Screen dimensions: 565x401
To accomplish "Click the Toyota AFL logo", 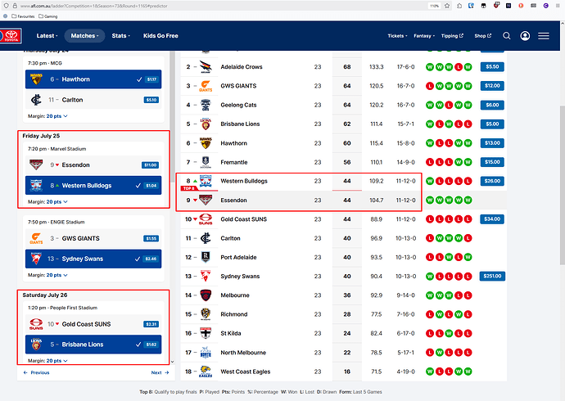I will [11, 36].
